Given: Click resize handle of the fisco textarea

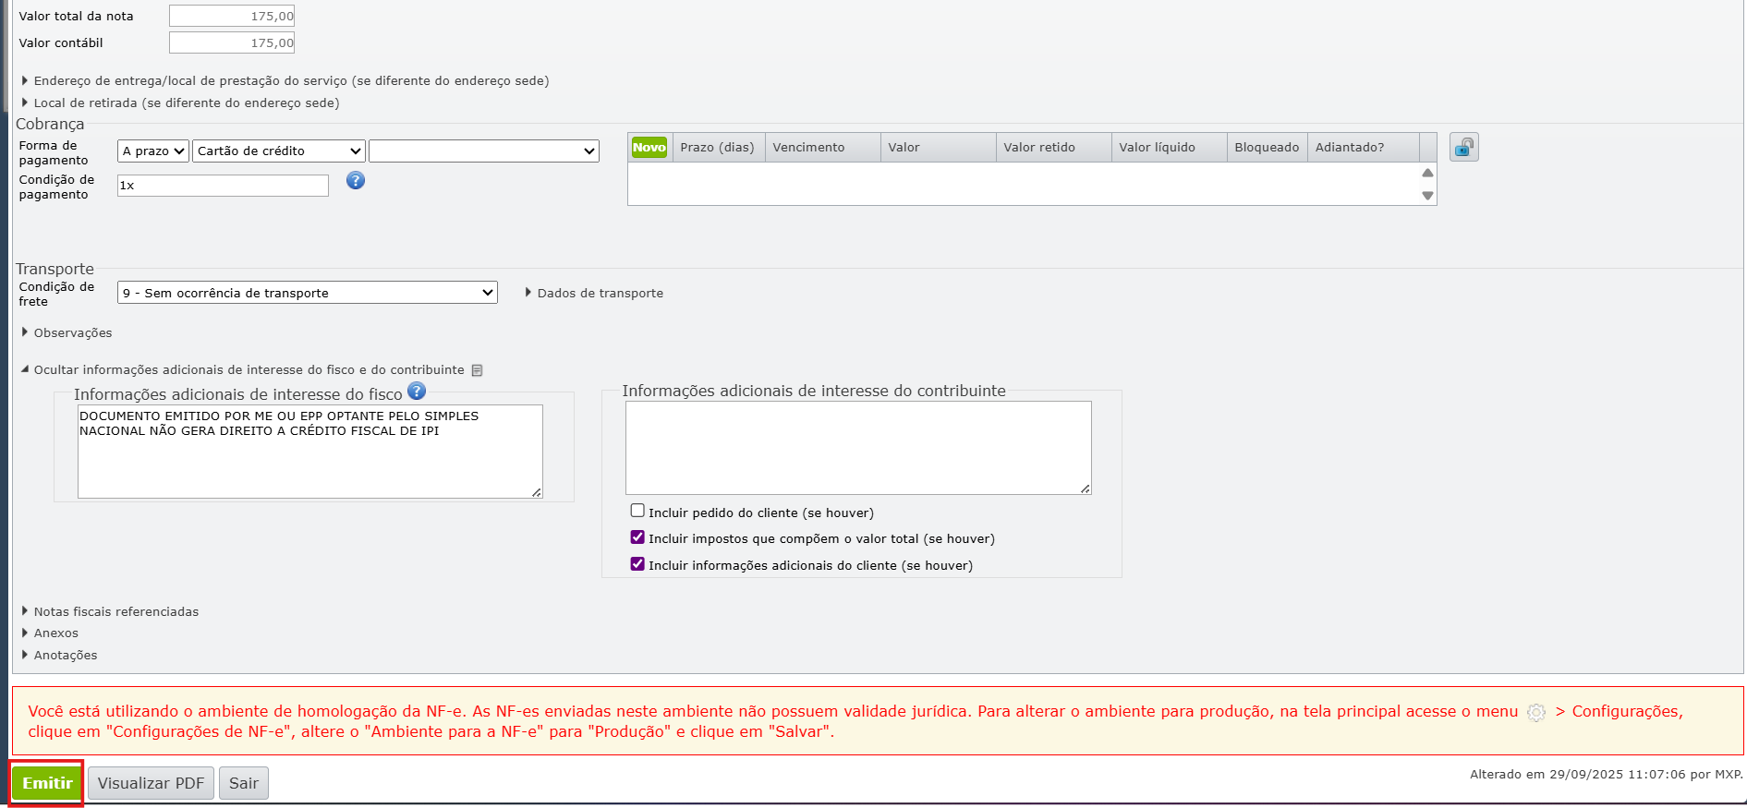Looking at the screenshot, I should [x=537, y=492].
